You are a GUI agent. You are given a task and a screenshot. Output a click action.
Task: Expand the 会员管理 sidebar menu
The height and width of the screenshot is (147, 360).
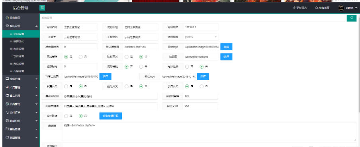(21, 104)
